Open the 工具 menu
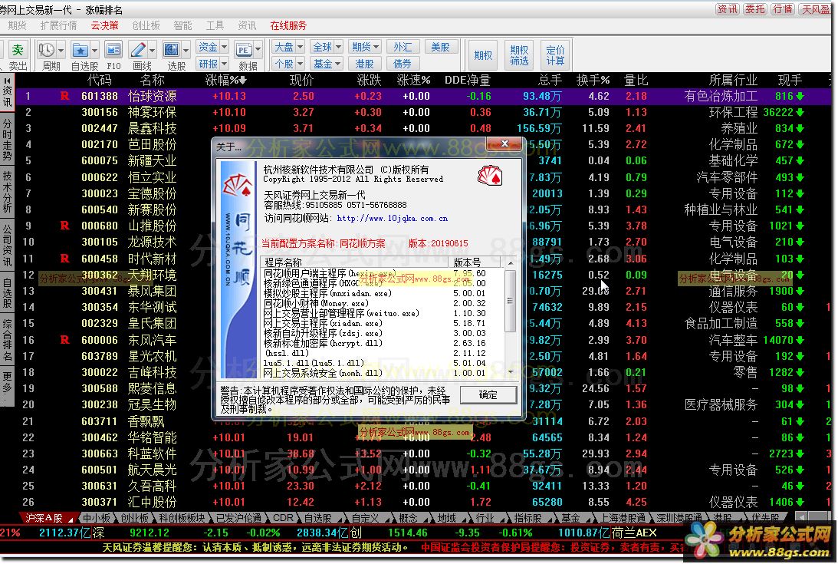This screenshot has height=564, width=838. [215, 25]
